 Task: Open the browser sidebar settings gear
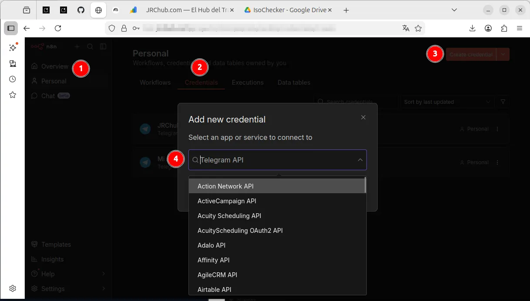13,288
